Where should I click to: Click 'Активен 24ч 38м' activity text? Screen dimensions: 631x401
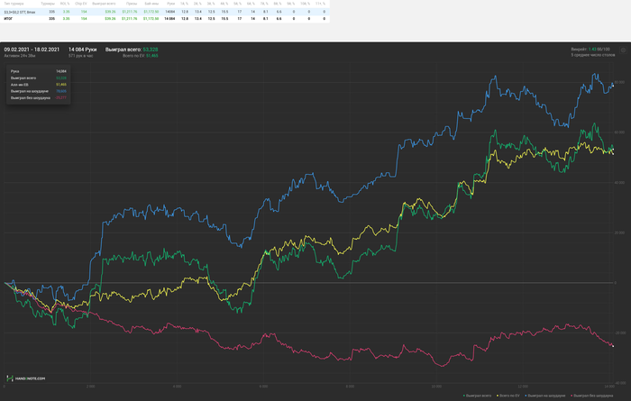click(20, 56)
